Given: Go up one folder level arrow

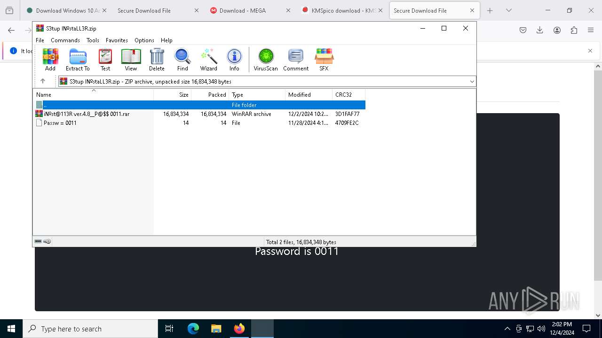Looking at the screenshot, I should pos(43,81).
